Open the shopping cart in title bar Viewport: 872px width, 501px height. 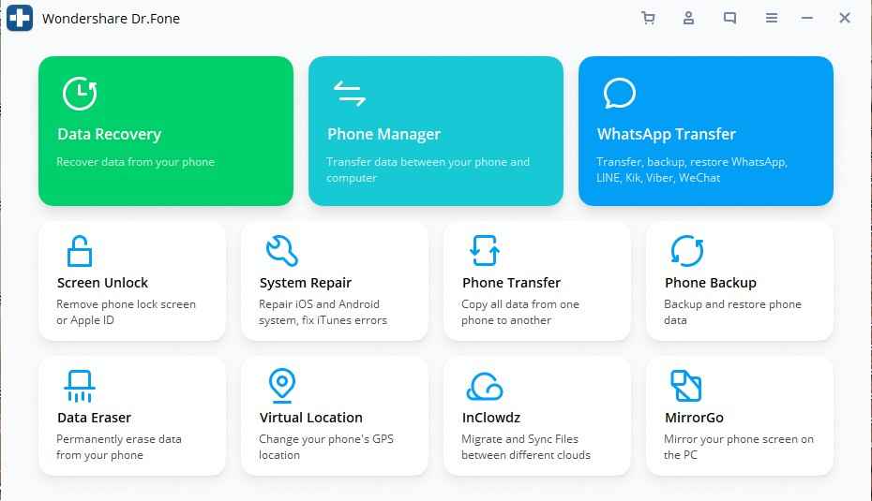click(648, 18)
